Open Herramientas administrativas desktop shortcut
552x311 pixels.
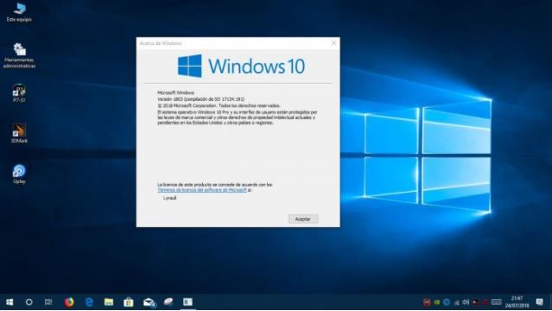click(x=19, y=55)
